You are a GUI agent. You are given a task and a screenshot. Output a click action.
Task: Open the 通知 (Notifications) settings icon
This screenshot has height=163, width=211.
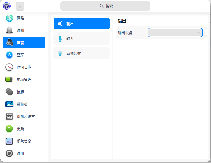coord(9,30)
